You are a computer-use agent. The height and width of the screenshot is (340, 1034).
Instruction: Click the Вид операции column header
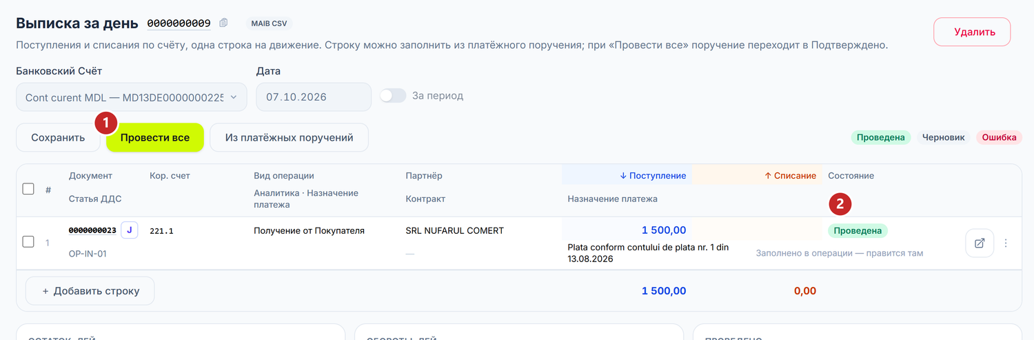click(x=284, y=175)
